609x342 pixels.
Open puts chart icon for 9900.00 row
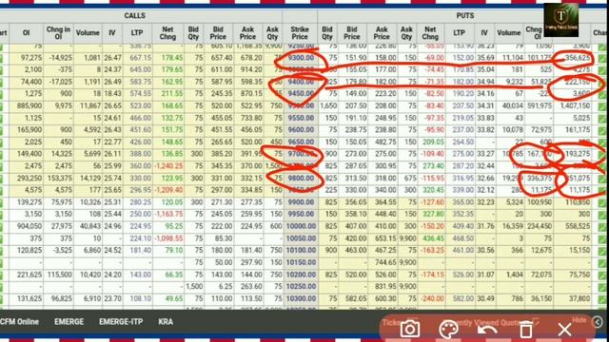pos(602,202)
